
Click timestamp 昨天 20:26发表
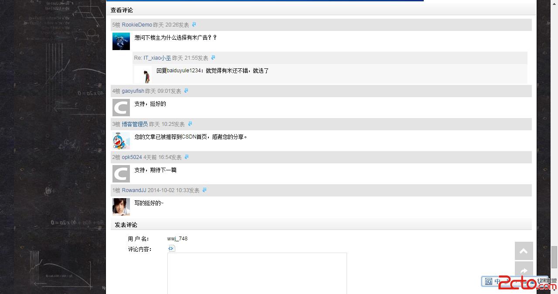click(171, 25)
